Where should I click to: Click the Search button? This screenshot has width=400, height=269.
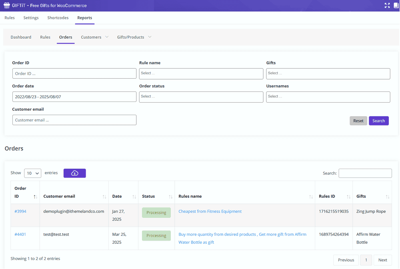pos(378,120)
